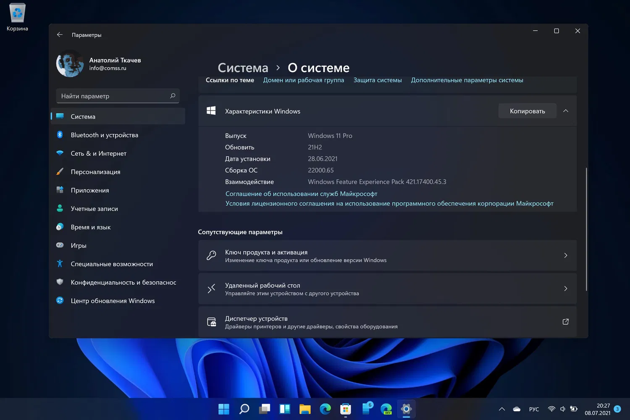Show hidden tray icons with the chevron
Image resolution: width=630 pixels, height=420 pixels.
[501, 409]
